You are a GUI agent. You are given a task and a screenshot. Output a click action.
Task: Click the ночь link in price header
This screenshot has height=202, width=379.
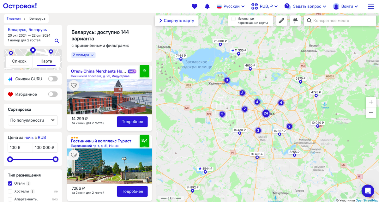[x=29, y=138]
